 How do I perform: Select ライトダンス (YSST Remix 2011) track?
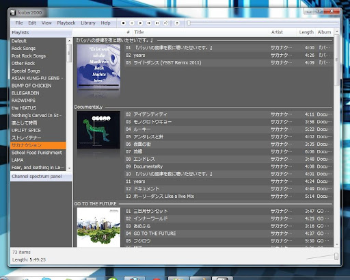[228, 63]
